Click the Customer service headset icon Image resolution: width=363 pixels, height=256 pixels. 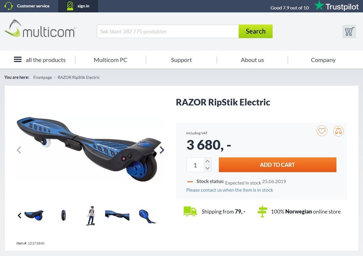[8, 6]
